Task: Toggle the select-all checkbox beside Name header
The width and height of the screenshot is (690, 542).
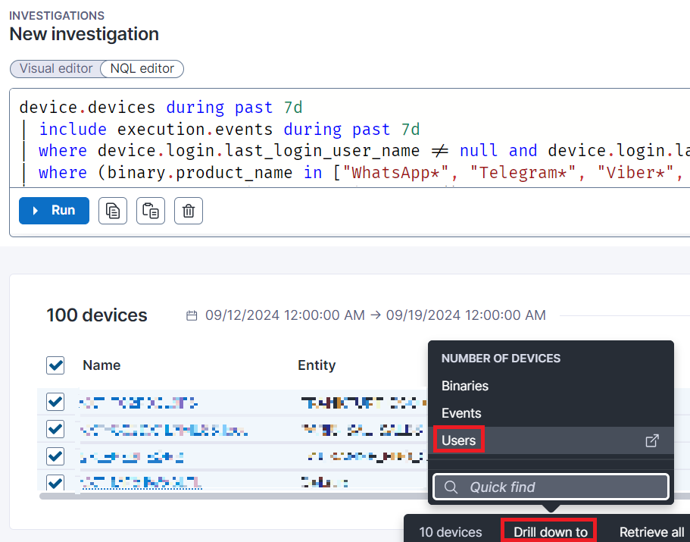Action: pos(56,365)
